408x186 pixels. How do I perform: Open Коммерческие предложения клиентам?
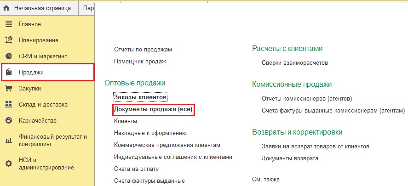[x=167, y=145]
